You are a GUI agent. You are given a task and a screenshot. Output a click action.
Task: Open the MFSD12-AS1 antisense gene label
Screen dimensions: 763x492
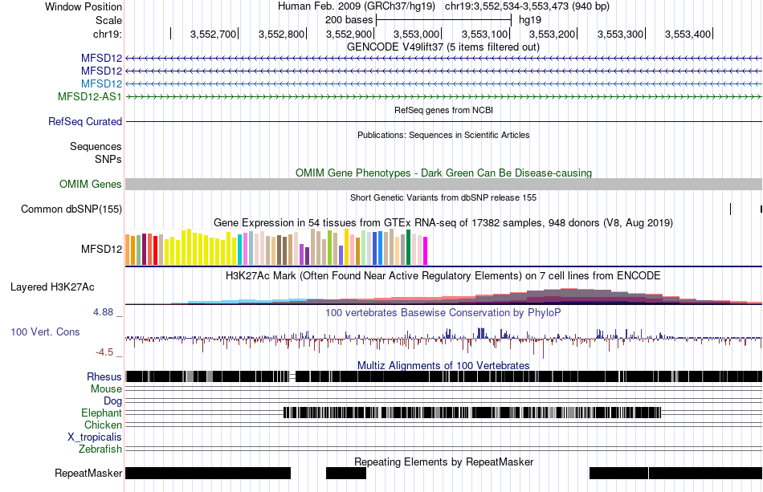pyautogui.click(x=89, y=96)
